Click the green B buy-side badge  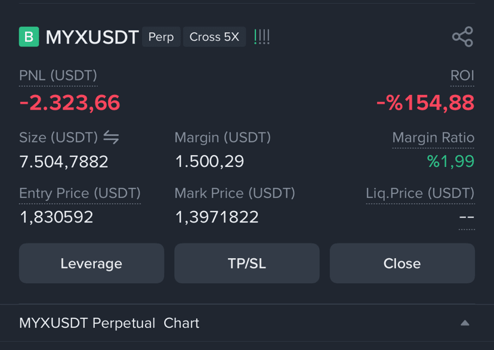(x=29, y=37)
